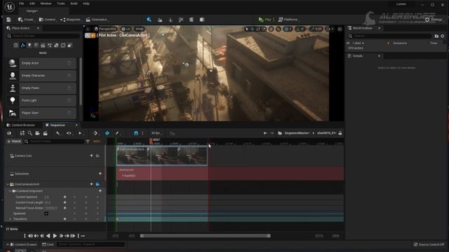Click the Sequencer world globe icon
Viewport: 449px width, 252px height.
point(9,133)
